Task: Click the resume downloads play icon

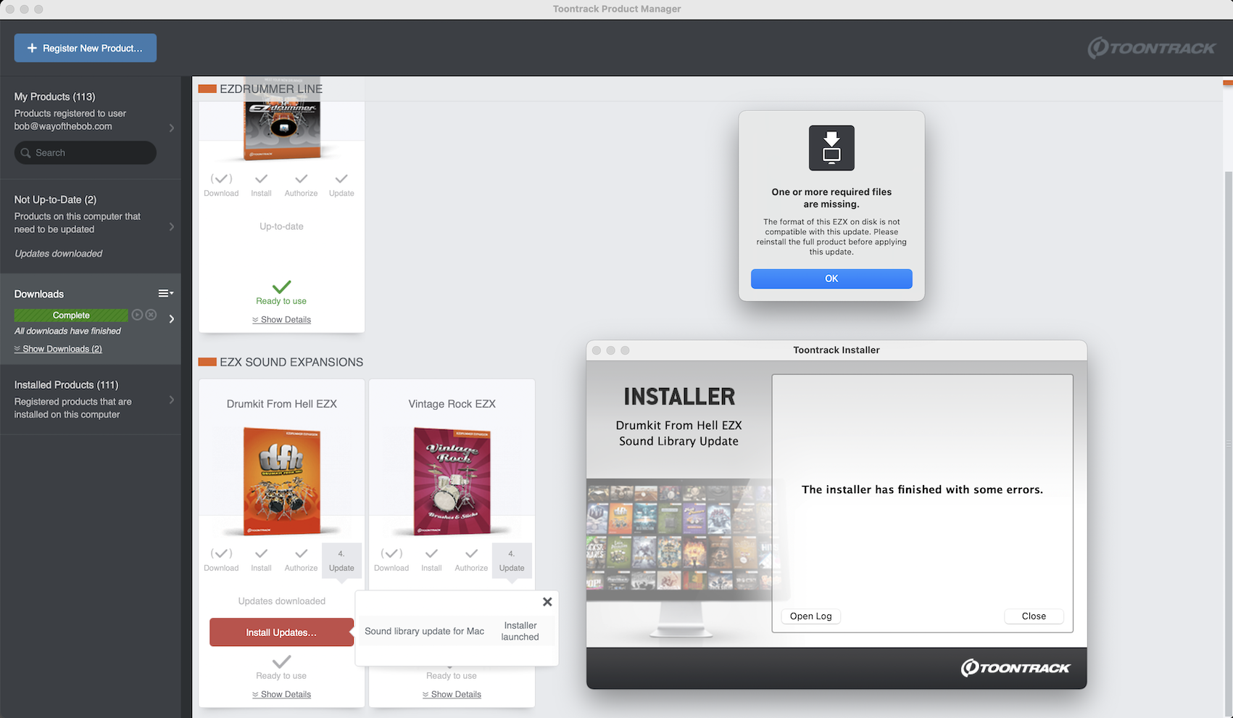Action: click(x=137, y=315)
